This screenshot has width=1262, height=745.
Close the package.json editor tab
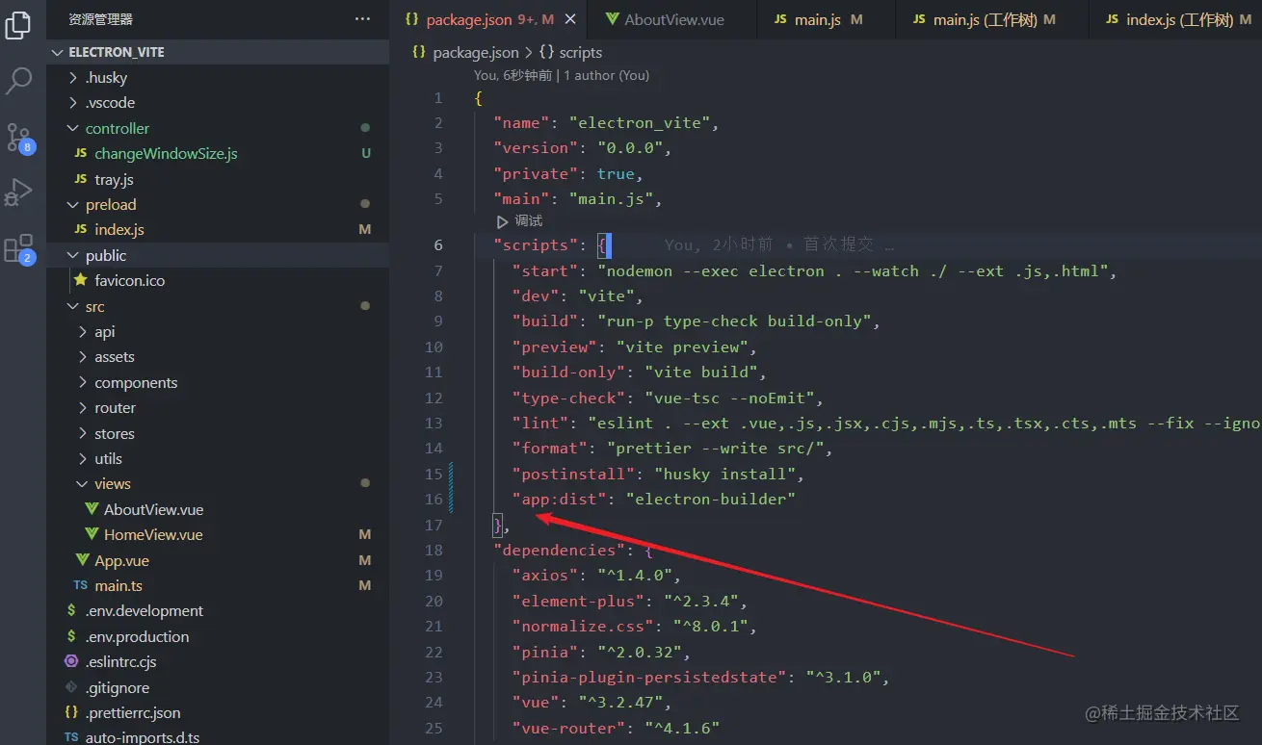[x=571, y=19]
